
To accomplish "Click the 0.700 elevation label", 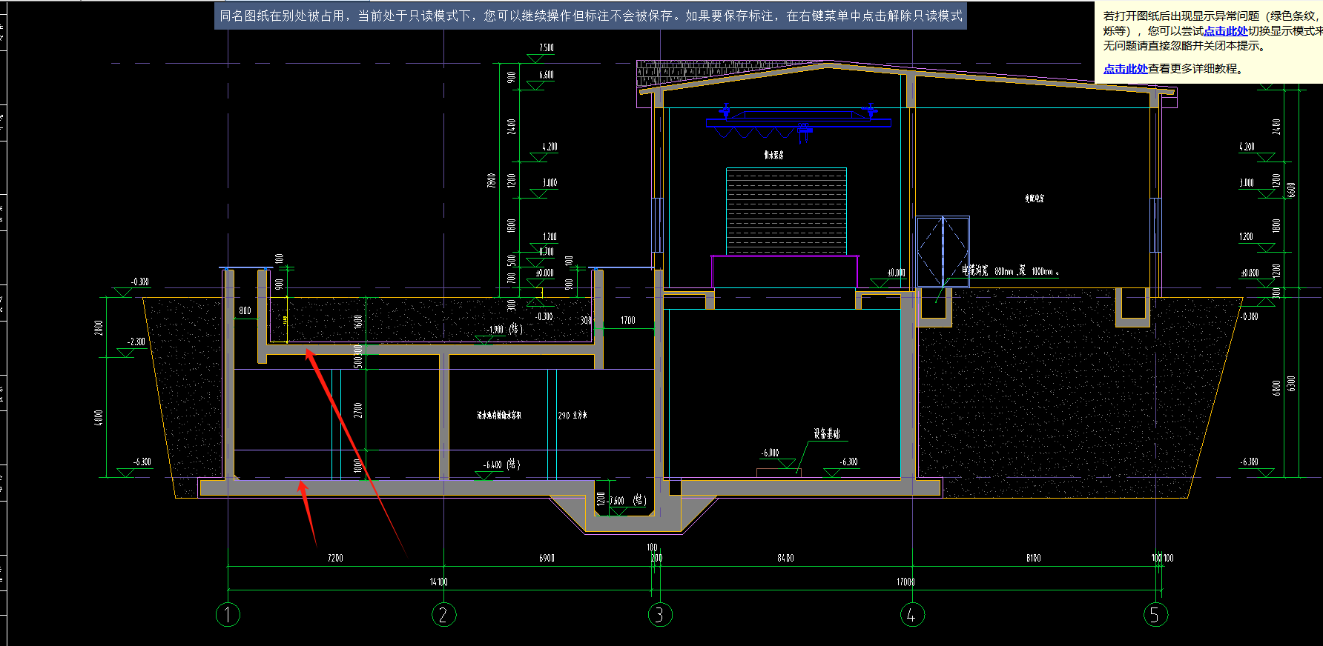I will (x=547, y=252).
